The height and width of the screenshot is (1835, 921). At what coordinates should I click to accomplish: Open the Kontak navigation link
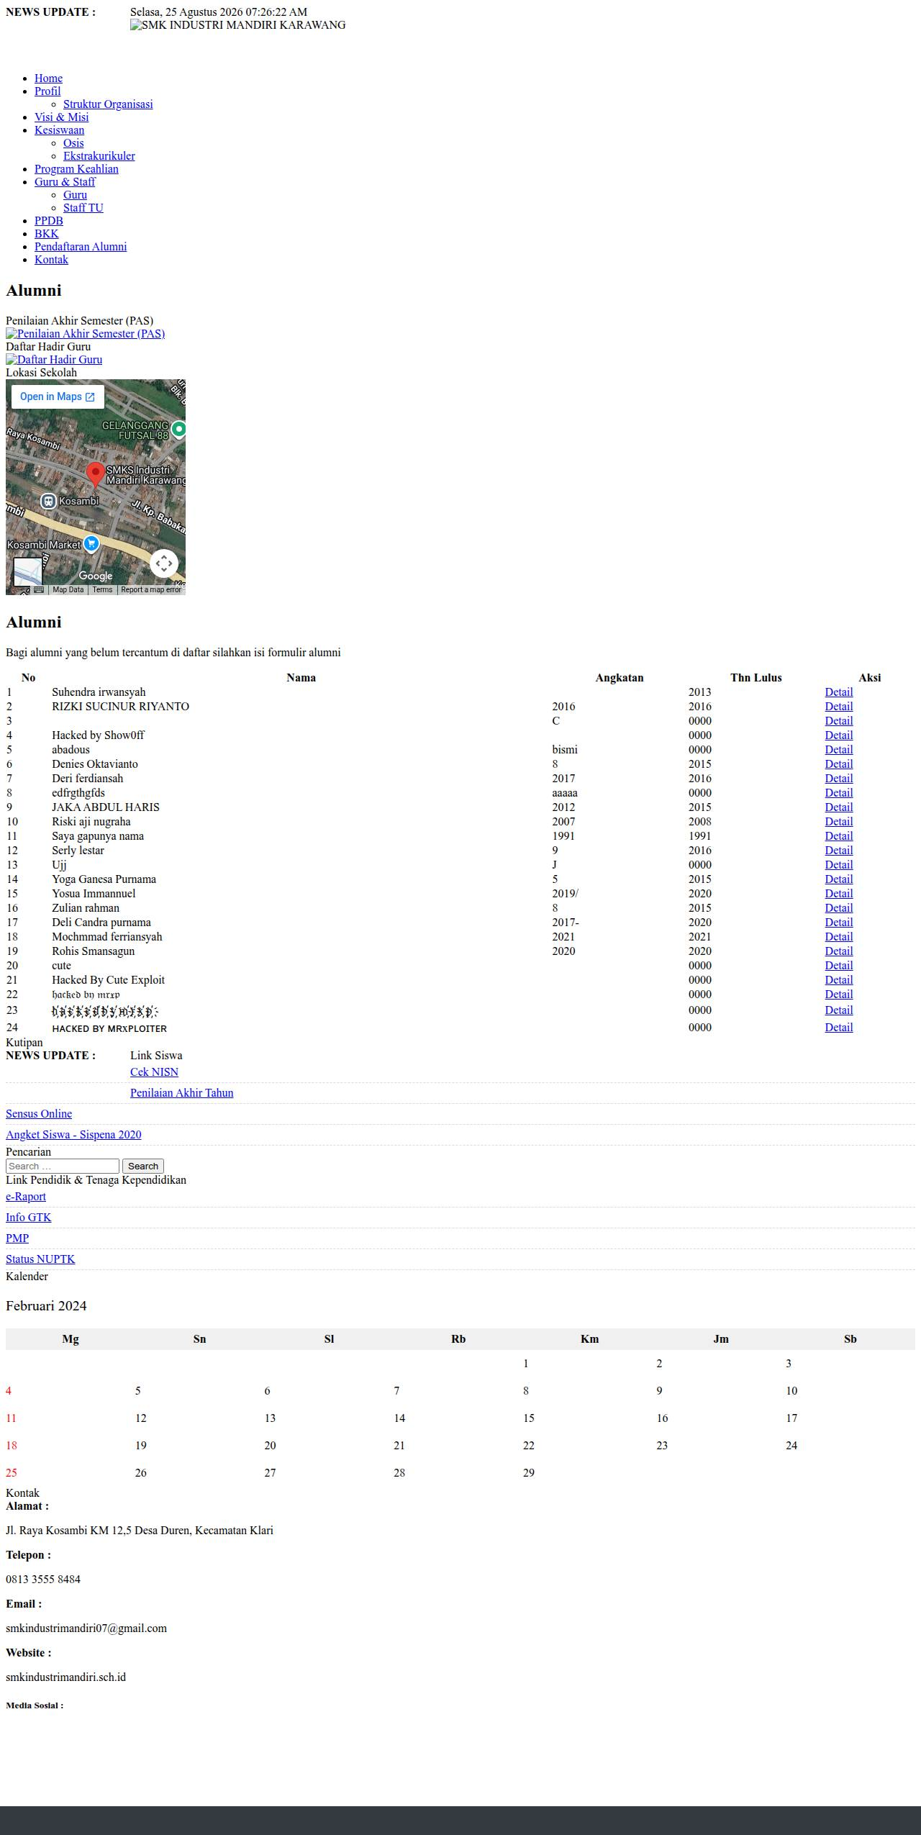(51, 260)
